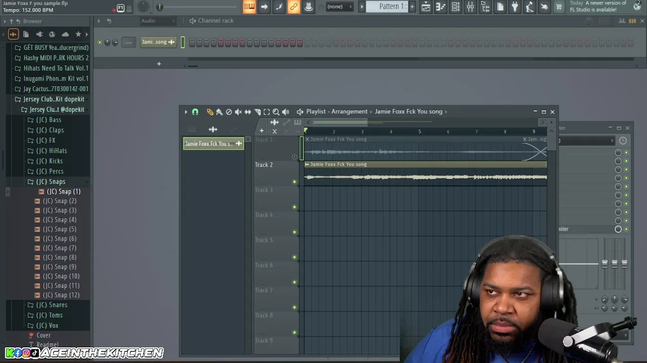Click bar 5 on the Playlist ruler

tap(419, 132)
